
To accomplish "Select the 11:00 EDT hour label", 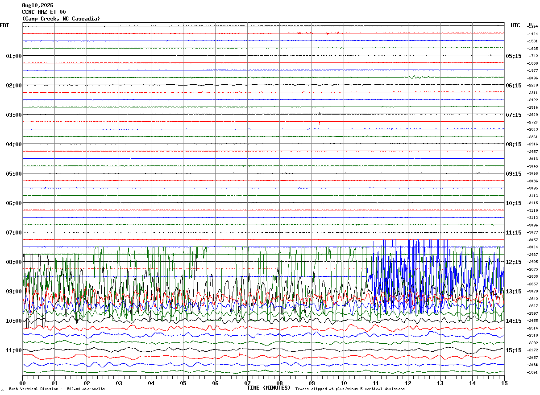I will pos(14,350).
